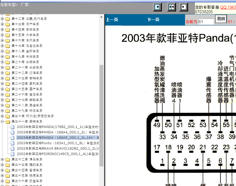Screen dimensions: 236x186
Task: Click the toolbar icon with left-pointing arrow
Action: click(x=184, y=7)
